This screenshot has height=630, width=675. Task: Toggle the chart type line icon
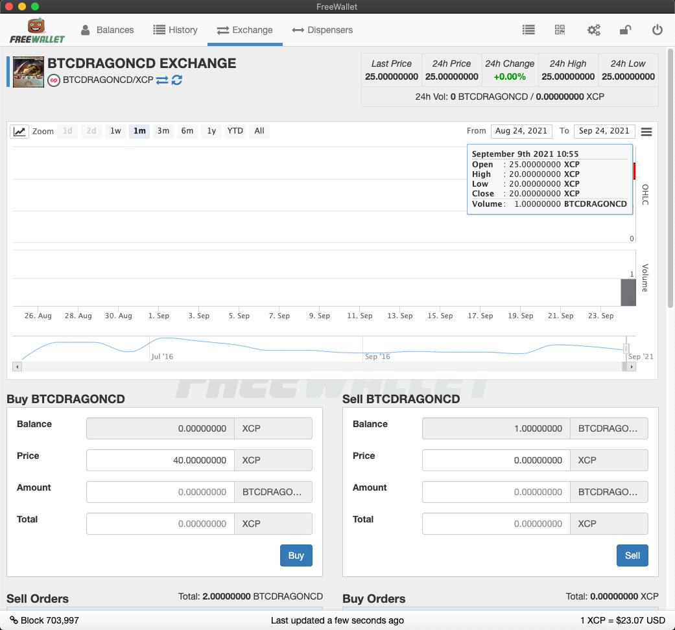click(x=19, y=131)
